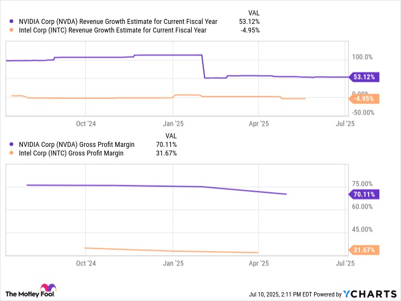Select the orange 31.67% value flag
This screenshot has height=301, width=401.
pos(364,250)
